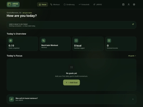Open the Goals completed card
This screenshot has width=143, height=107.
(22, 44)
